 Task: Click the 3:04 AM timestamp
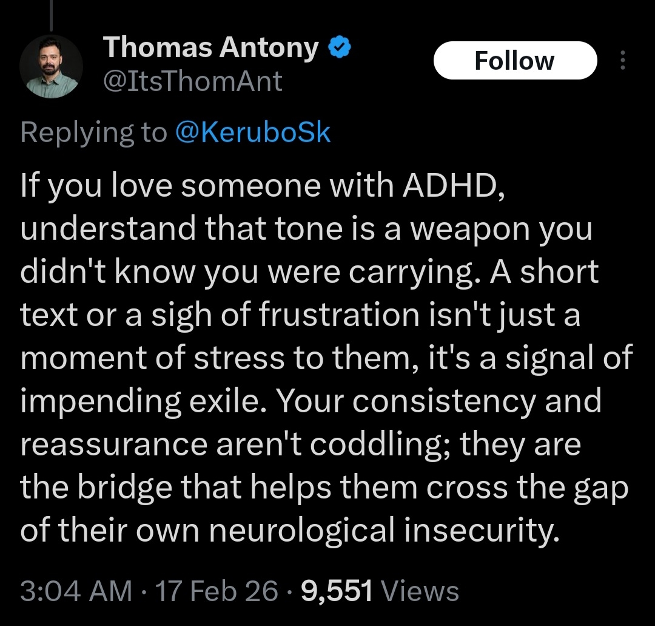pyautogui.click(x=76, y=591)
